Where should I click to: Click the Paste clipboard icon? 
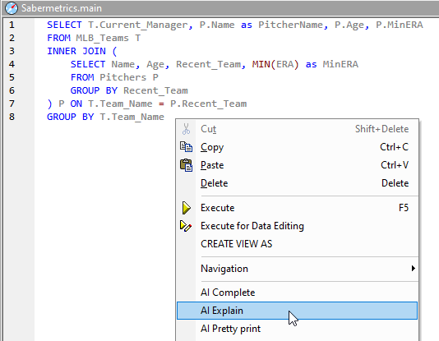click(x=186, y=165)
